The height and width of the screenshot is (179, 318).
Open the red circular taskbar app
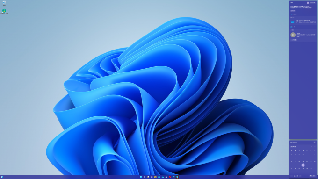170,177
